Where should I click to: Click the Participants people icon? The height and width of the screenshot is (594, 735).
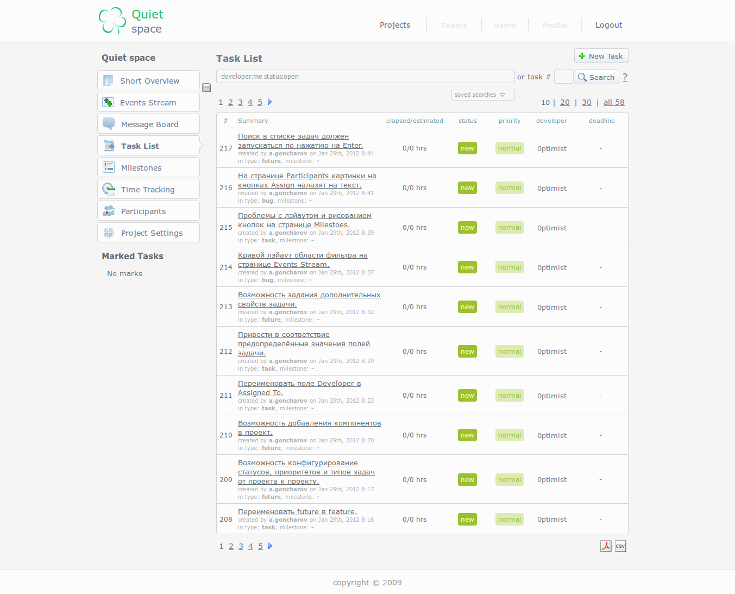point(109,211)
